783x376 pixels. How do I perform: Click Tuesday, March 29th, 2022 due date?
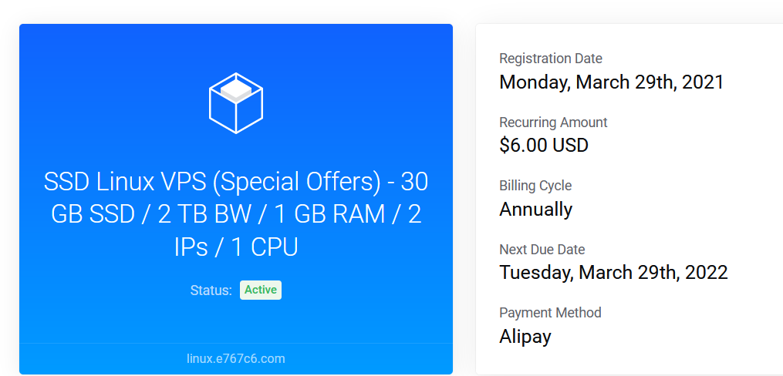[613, 272]
